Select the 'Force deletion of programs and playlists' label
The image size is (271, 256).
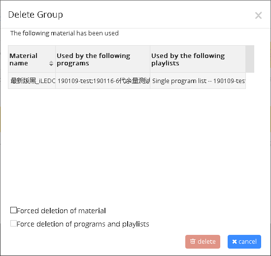[x=83, y=224]
